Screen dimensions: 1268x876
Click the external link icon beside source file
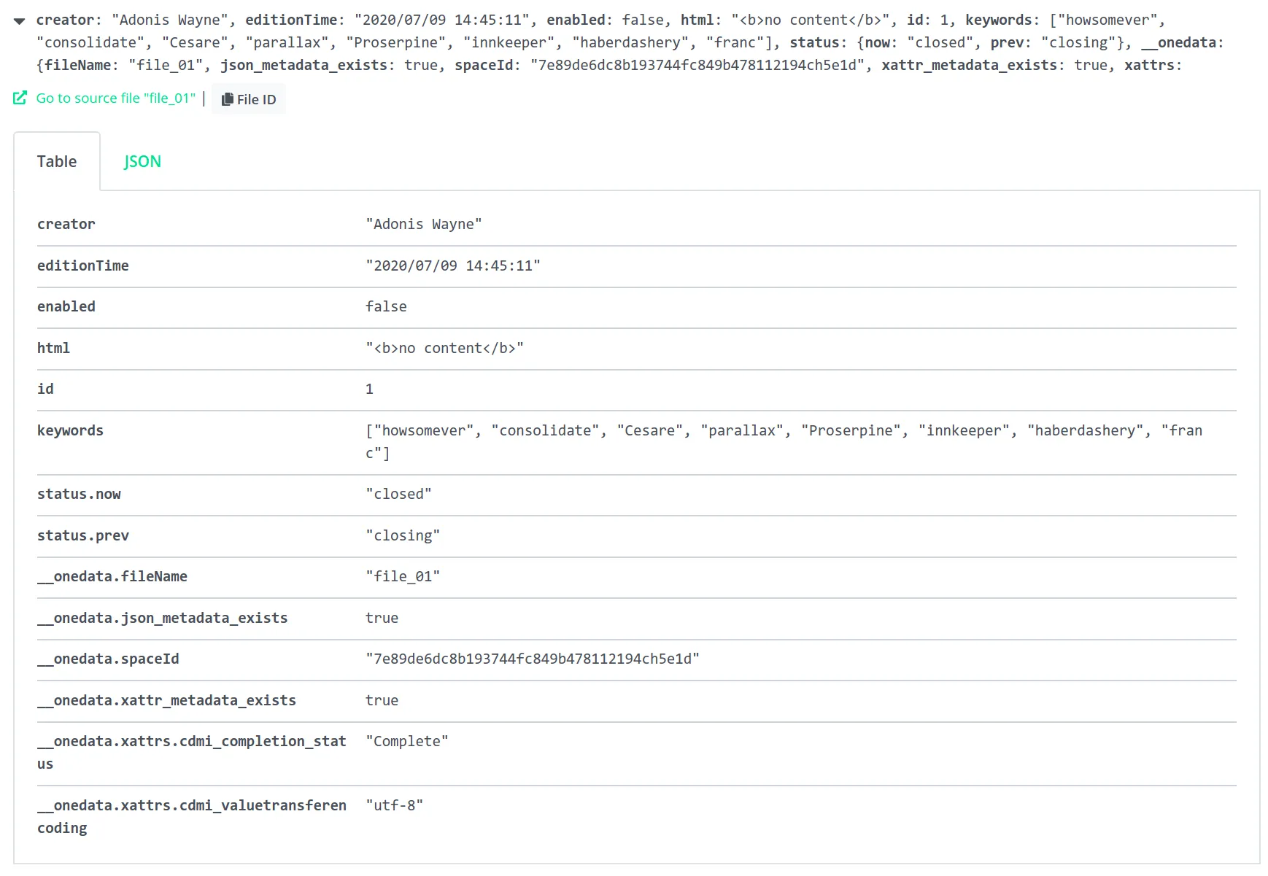pos(20,98)
